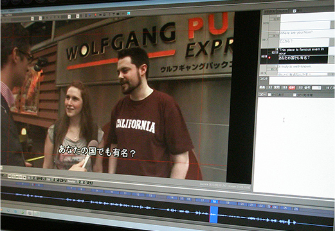Click the scrollbar beside the 0616 subtitle row
Screen dimensions: 335x231
(332, 25)
